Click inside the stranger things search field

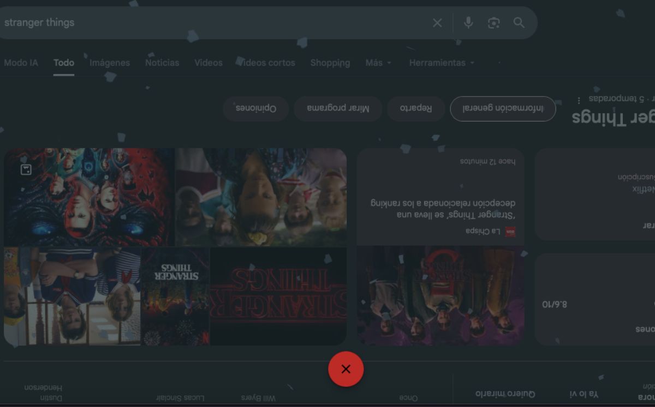[164, 23]
